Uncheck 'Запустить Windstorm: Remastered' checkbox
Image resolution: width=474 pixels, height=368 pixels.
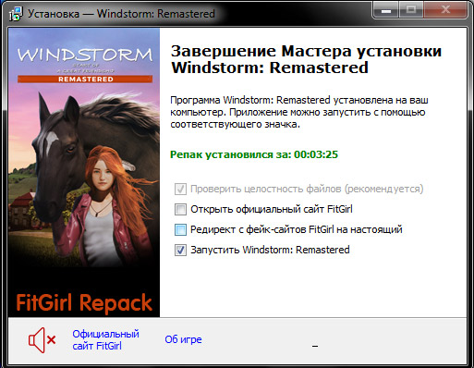click(180, 250)
